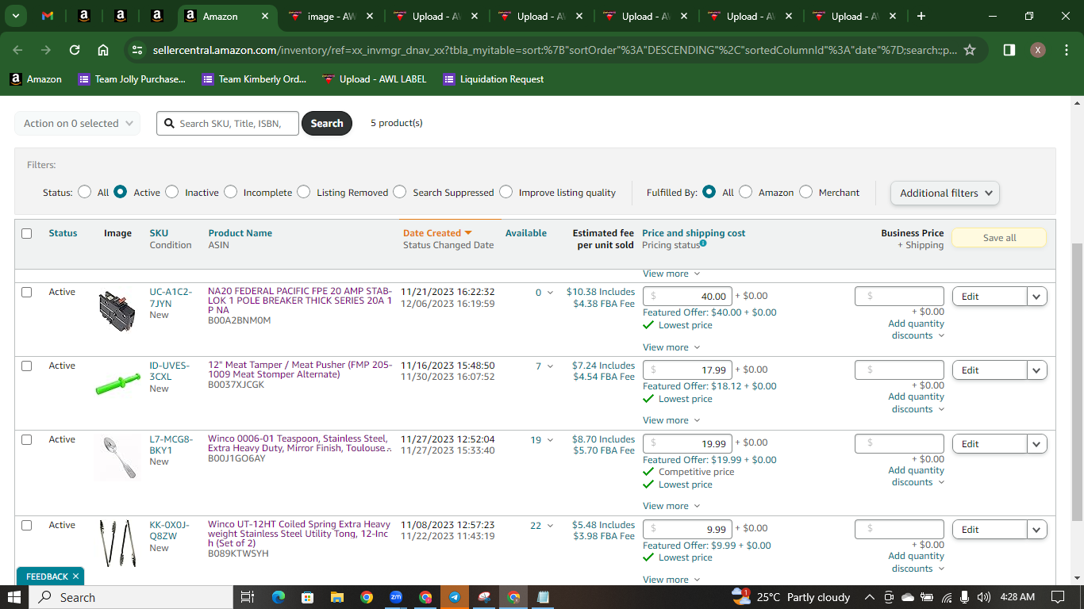
Task: Focus the Search SKU, Title, ISBN field
Action: [x=228, y=123]
